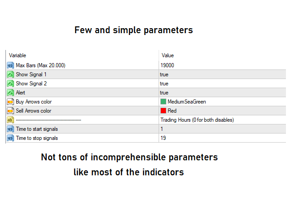Viewport: 290px width, 218px height.
Task: Click the boolean icon beside Alert
Action: pyautogui.click(x=10, y=93)
